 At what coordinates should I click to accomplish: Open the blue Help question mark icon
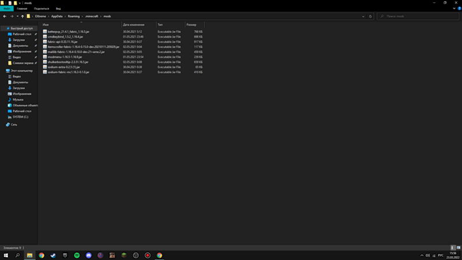click(459, 9)
